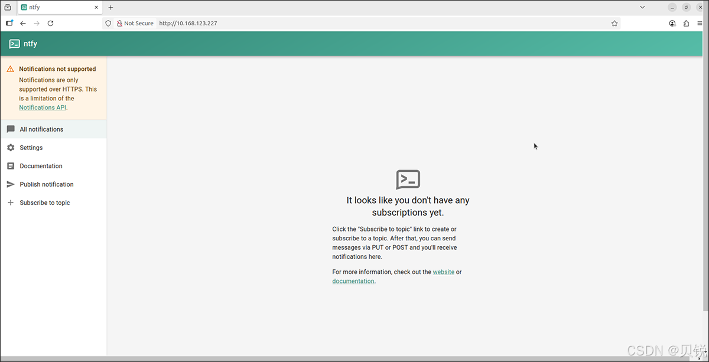709x362 pixels.
Task: Open the account profile icon in toolbar
Action: pos(672,23)
